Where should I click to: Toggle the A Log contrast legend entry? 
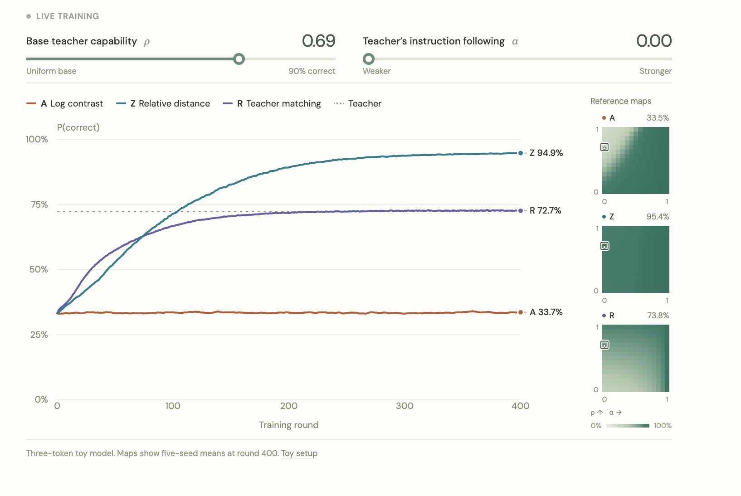65,103
